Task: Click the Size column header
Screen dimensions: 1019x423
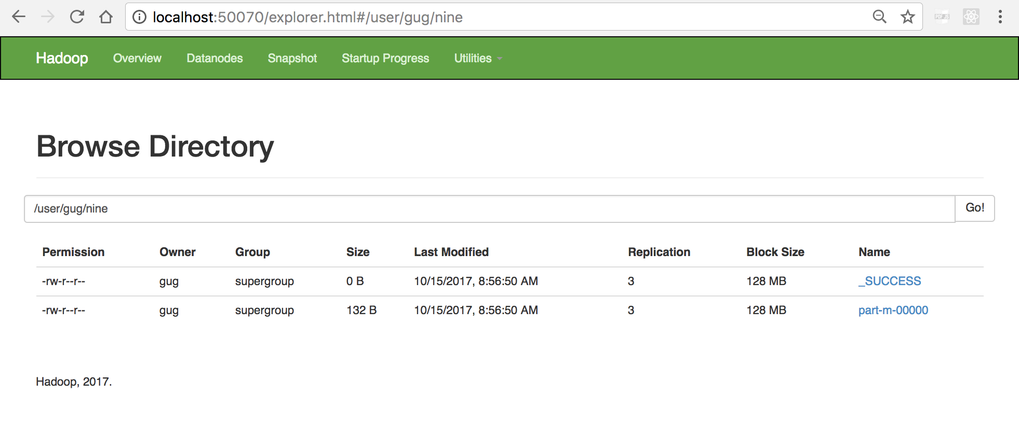Action: click(x=358, y=252)
